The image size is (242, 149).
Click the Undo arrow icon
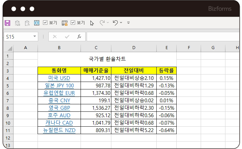[x=115, y=23]
